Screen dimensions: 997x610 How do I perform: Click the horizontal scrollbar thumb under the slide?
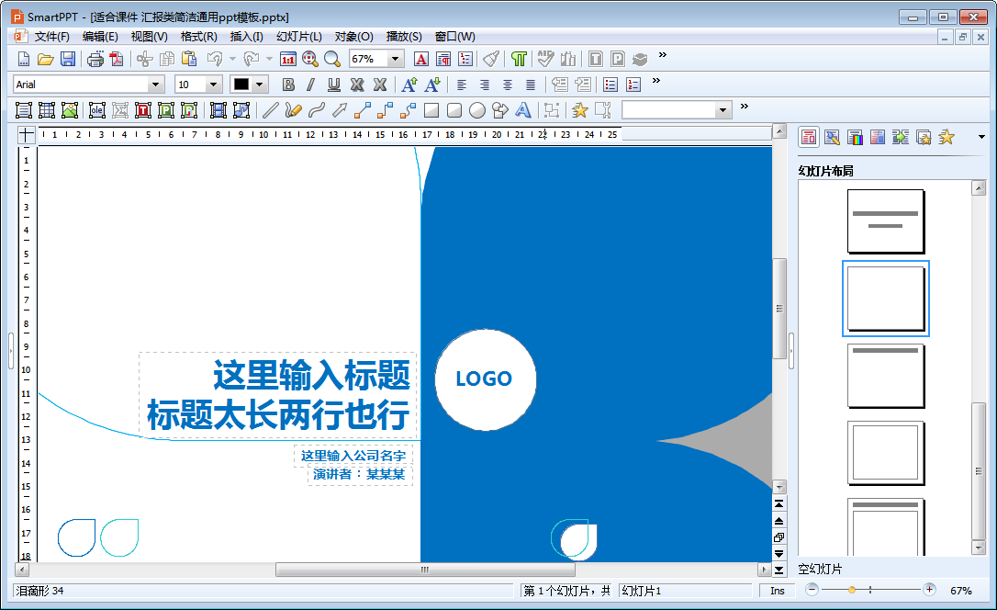(x=425, y=570)
